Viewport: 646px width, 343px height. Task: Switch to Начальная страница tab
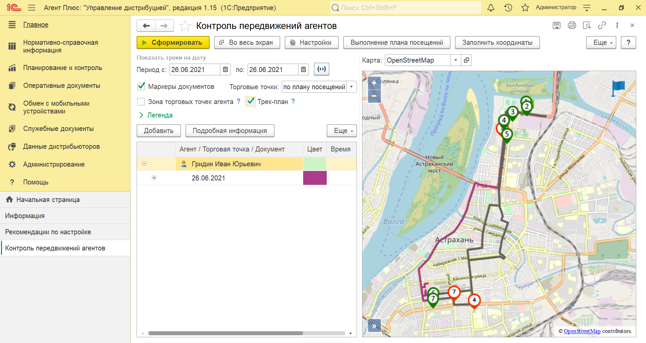pyautogui.click(x=65, y=200)
